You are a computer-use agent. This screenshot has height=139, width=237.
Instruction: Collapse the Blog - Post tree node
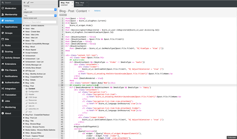(24, 86)
